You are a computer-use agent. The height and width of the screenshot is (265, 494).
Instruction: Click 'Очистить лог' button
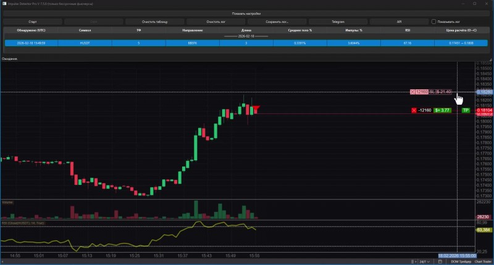tap(216, 22)
